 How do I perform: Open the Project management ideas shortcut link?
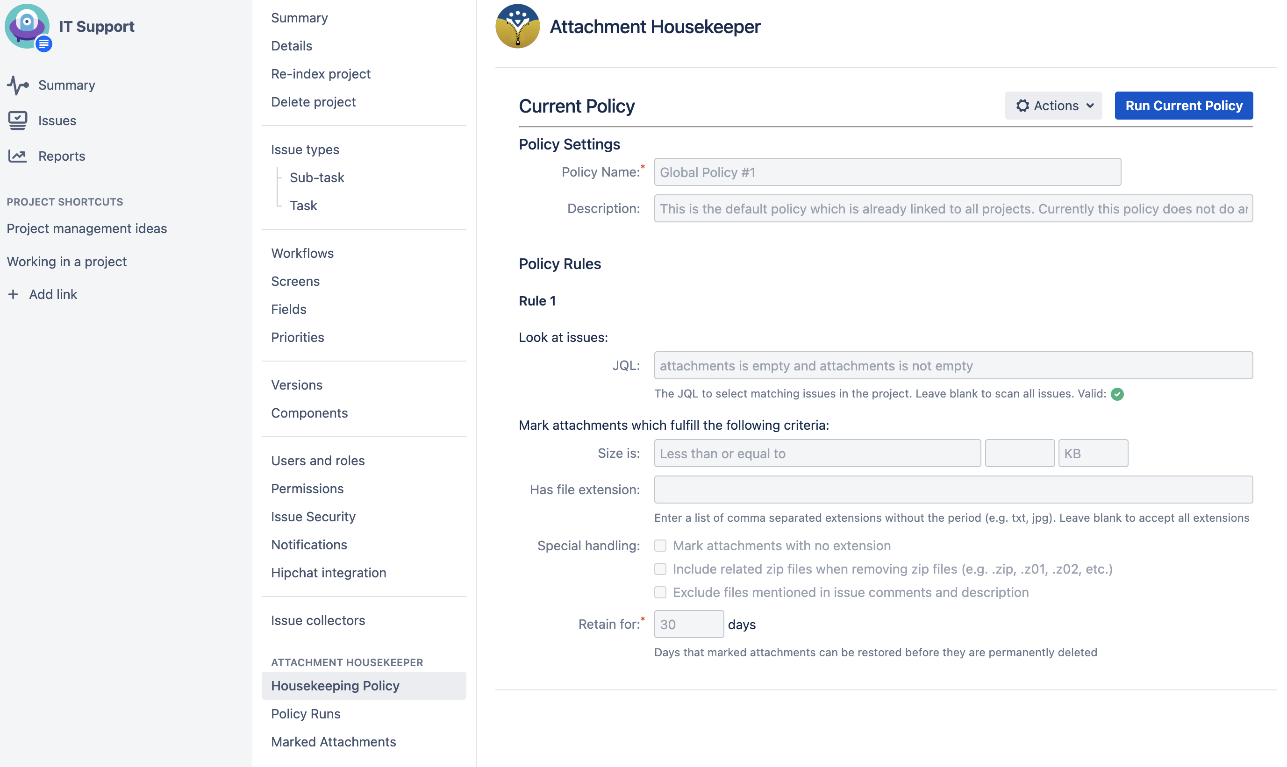click(x=87, y=228)
